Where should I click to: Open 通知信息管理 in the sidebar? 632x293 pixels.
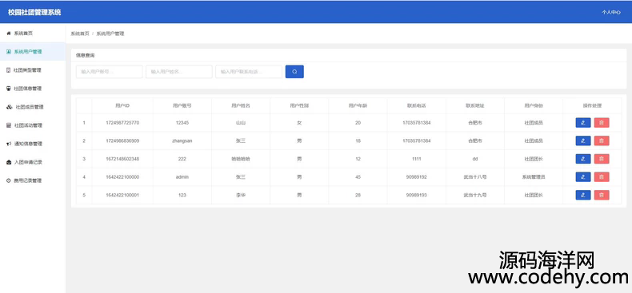click(33, 144)
